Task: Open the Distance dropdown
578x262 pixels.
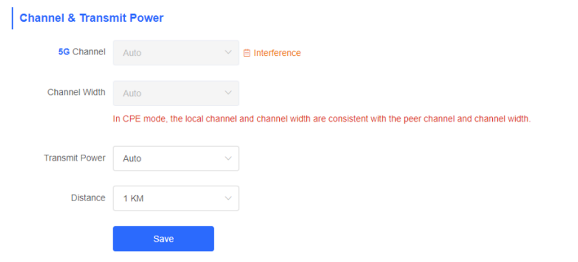Action: coord(176,198)
